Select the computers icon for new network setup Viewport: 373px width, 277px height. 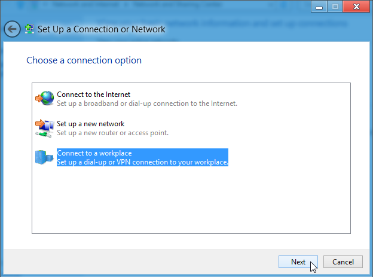(x=44, y=128)
